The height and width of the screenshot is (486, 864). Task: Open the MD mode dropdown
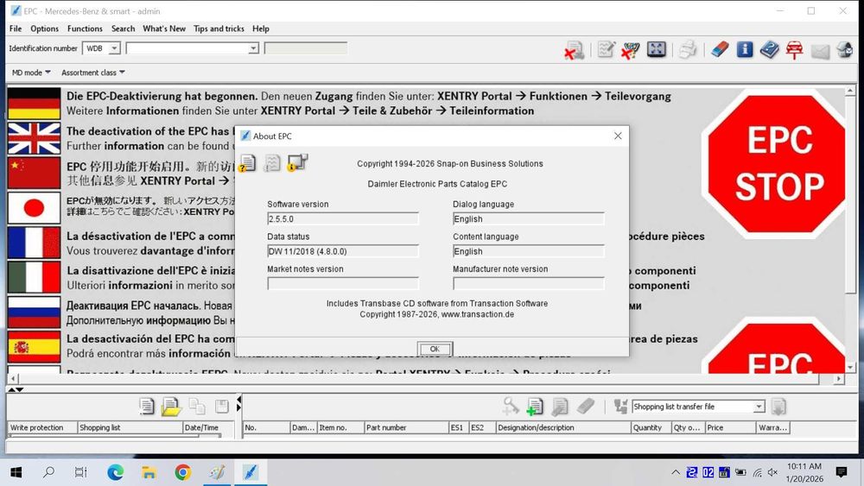tap(31, 73)
